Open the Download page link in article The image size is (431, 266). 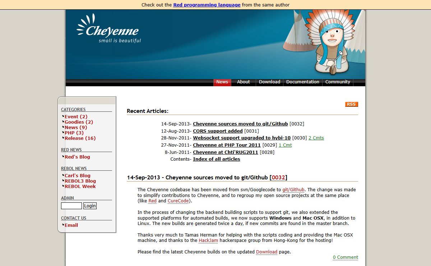coord(267,252)
